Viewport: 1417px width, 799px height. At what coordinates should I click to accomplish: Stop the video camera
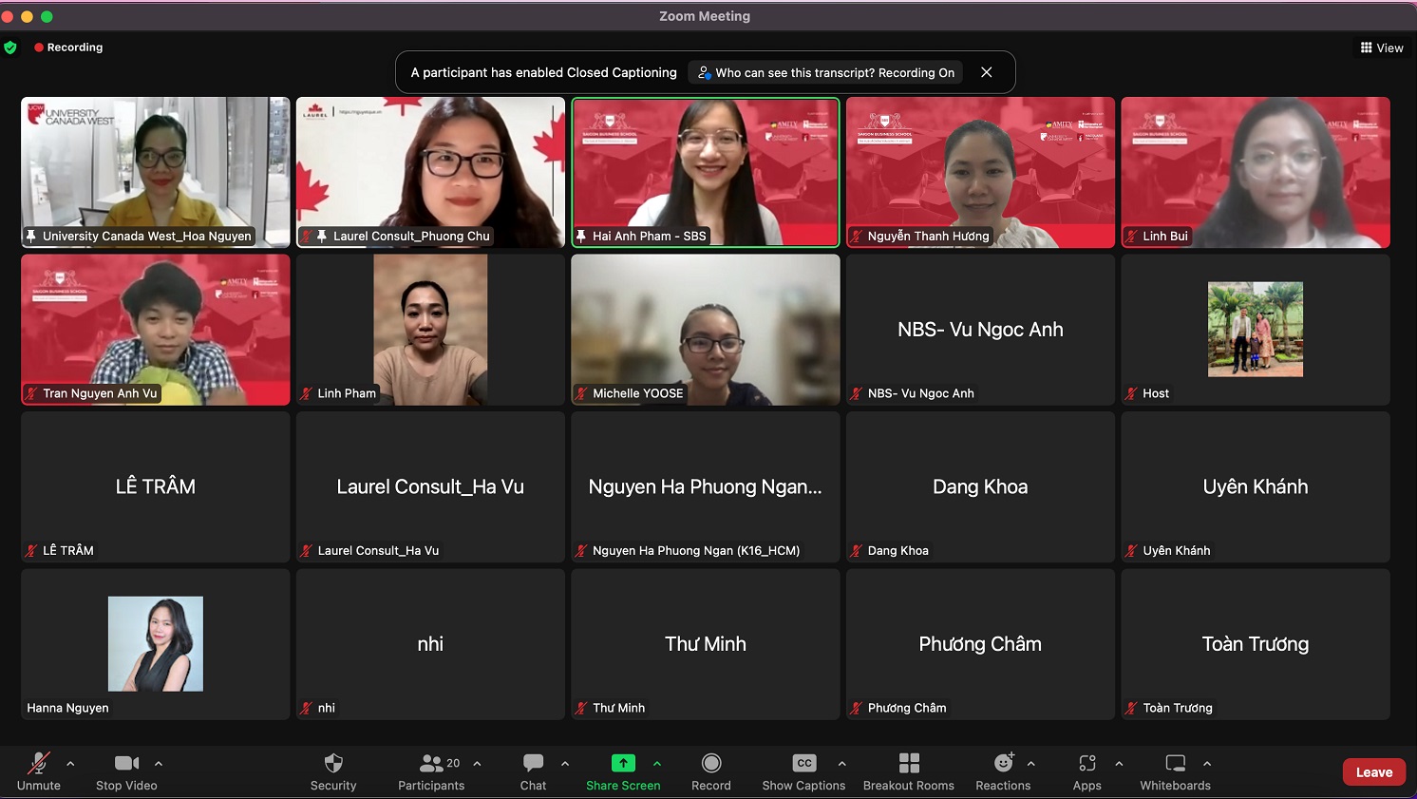[126, 771]
